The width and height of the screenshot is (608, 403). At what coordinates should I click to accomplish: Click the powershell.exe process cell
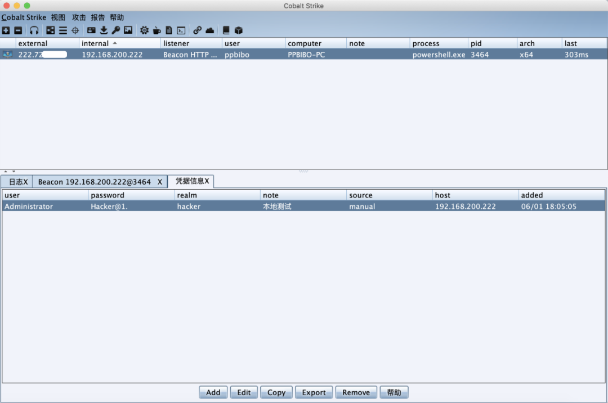(x=439, y=55)
